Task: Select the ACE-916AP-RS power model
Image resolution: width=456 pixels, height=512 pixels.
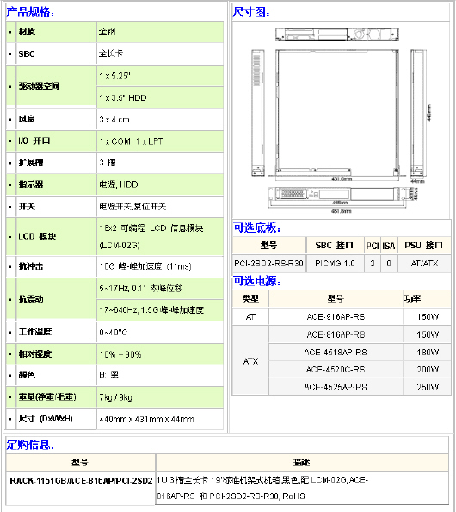Action: tap(336, 316)
